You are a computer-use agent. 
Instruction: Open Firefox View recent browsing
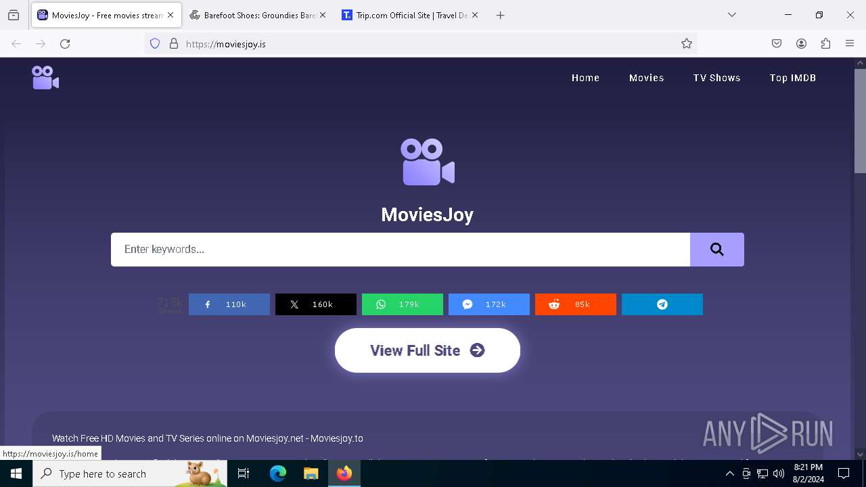[14, 15]
